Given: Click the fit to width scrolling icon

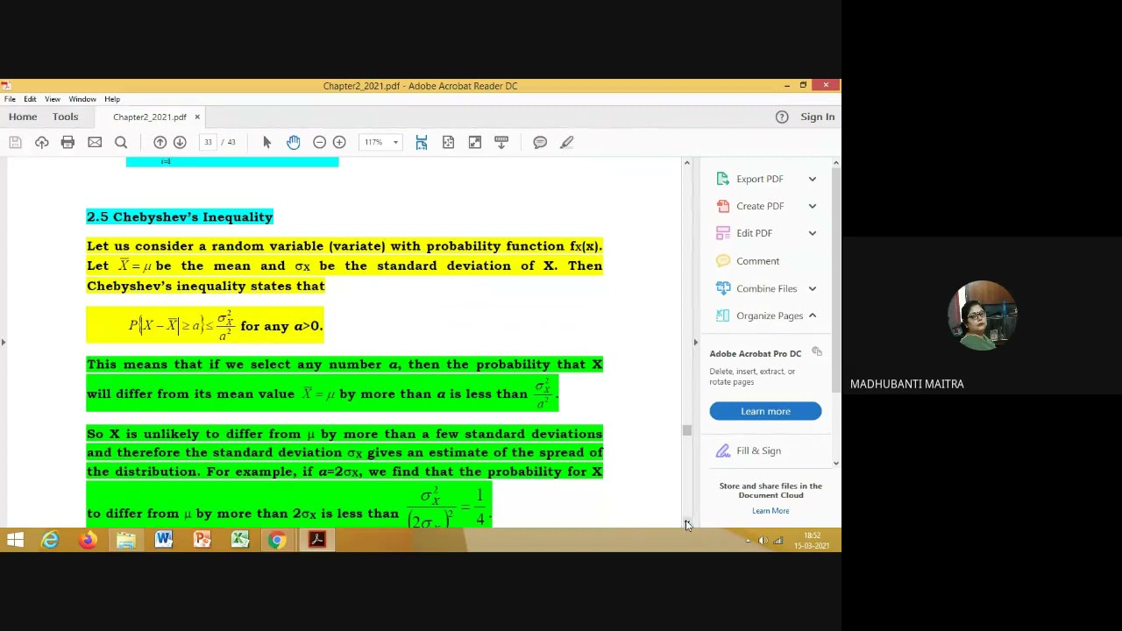Looking at the screenshot, I should pyautogui.click(x=422, y=142).
